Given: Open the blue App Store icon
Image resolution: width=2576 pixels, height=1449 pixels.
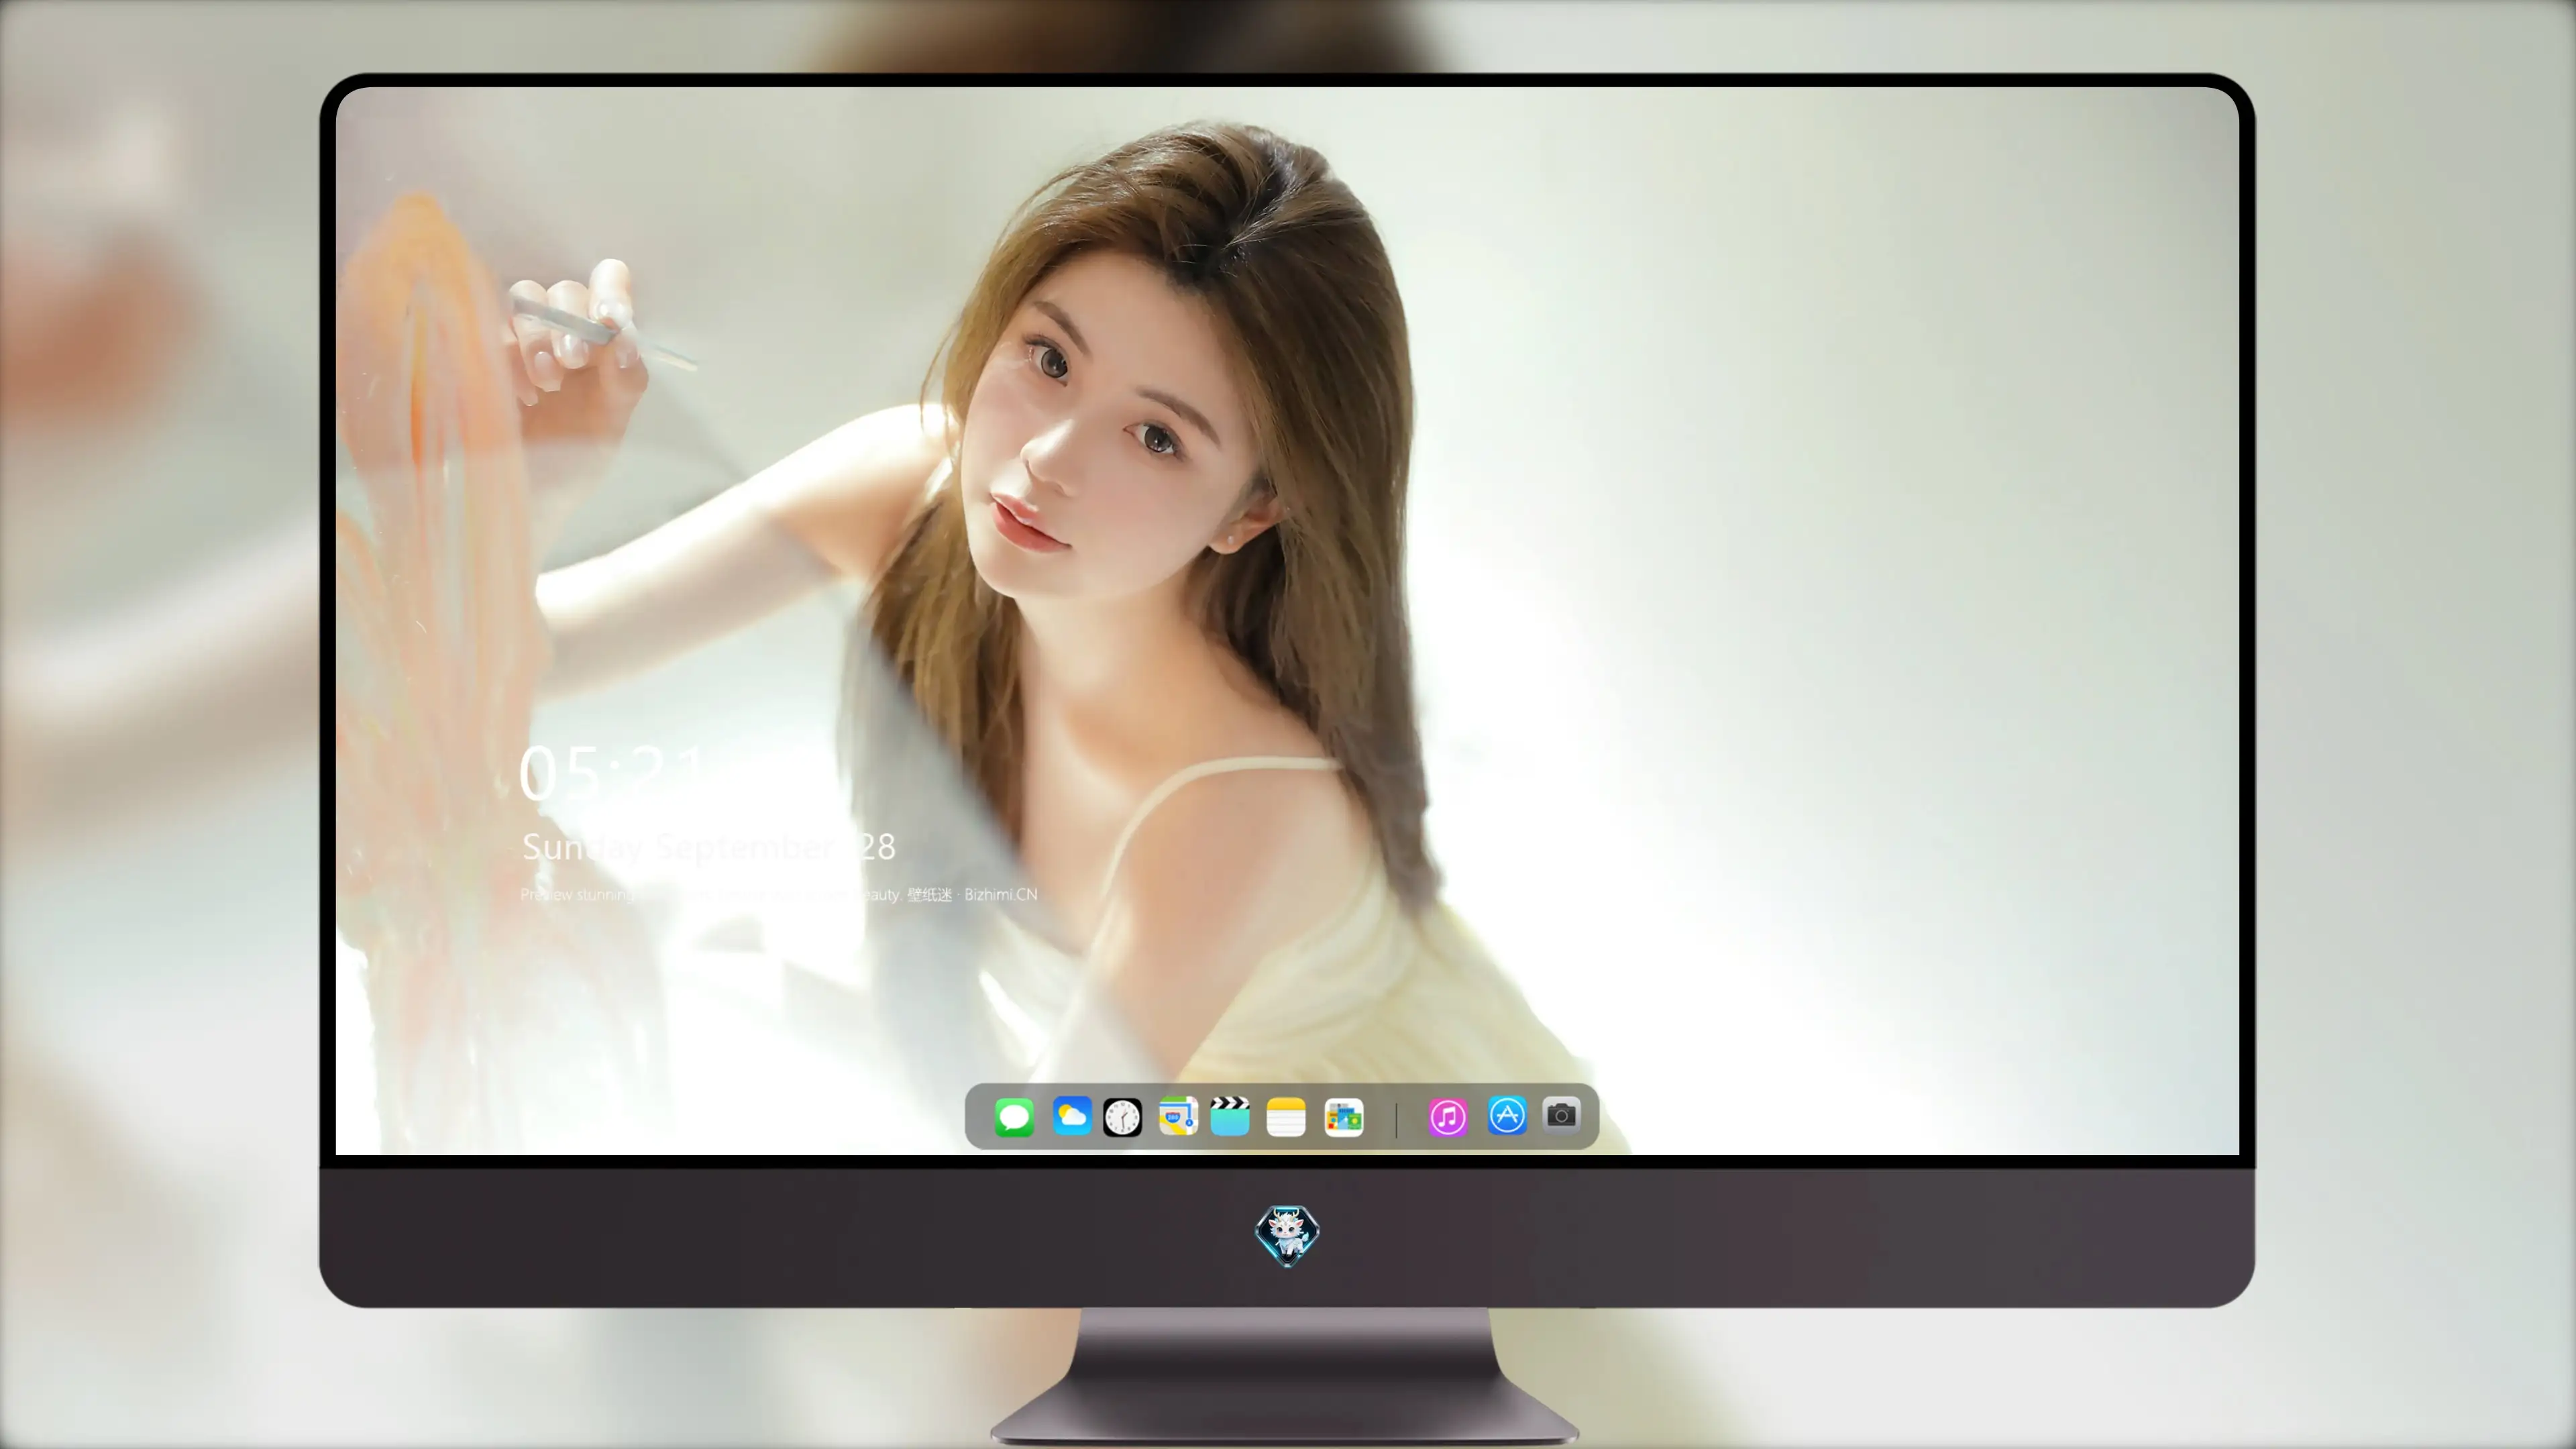Looking at the screenshot, I should [1507, 1115].
